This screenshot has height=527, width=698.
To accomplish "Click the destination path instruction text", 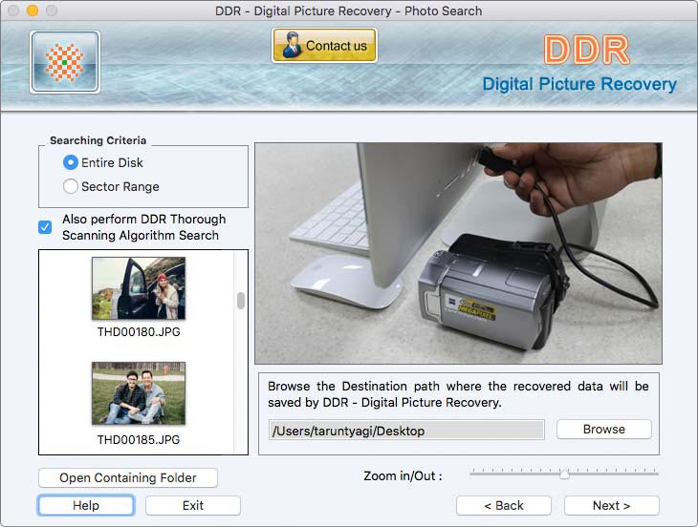I will coord(458,394).
